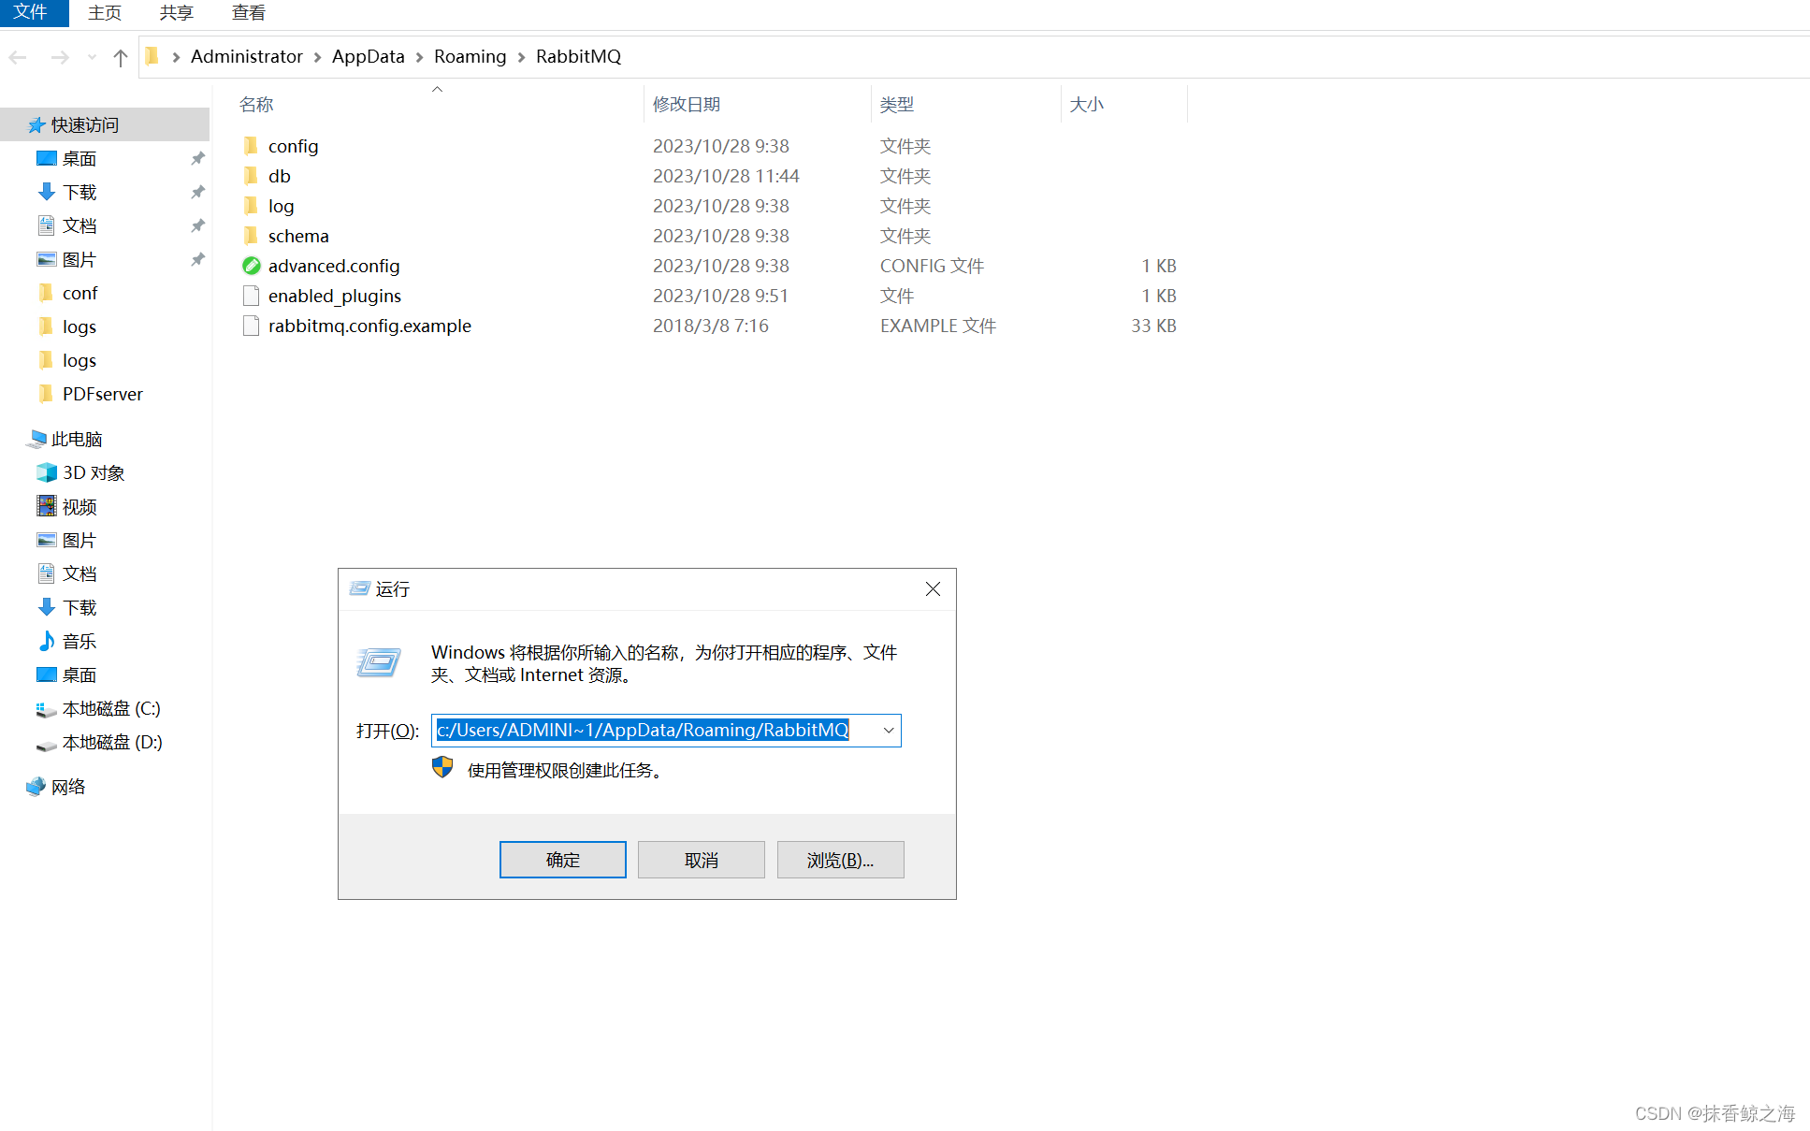Sort by 修改日期 column header
The image size is (1810, 1131).
pyautogui.click(x=687, y=104)
